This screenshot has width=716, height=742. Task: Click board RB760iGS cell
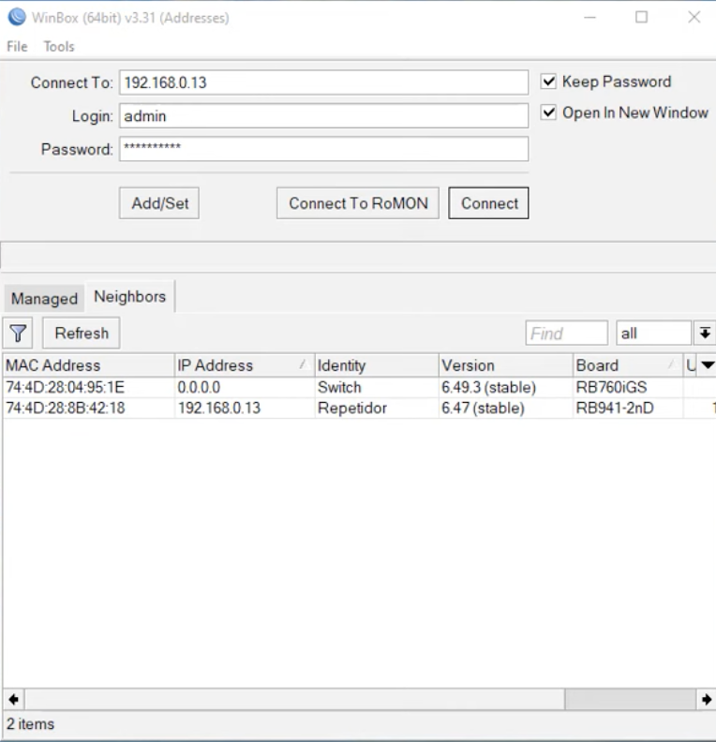628,387
